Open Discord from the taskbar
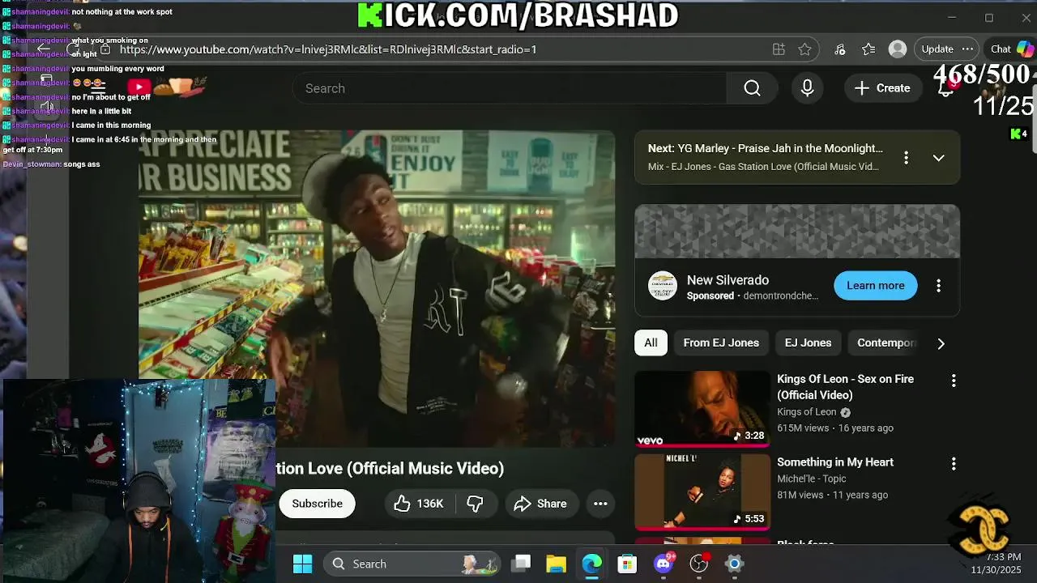1037x583 pixels. click(x=664, y=564)
